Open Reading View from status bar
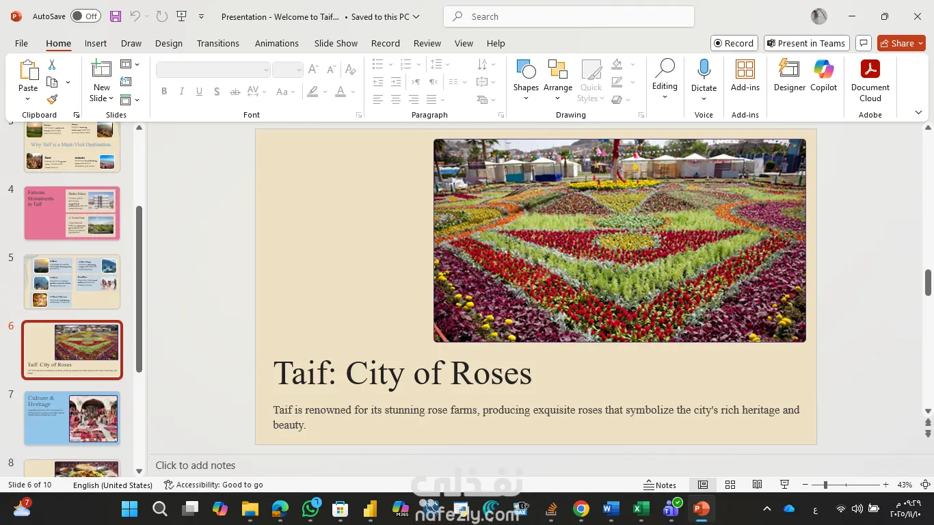 pyautogui.click(x=757, y=485)
